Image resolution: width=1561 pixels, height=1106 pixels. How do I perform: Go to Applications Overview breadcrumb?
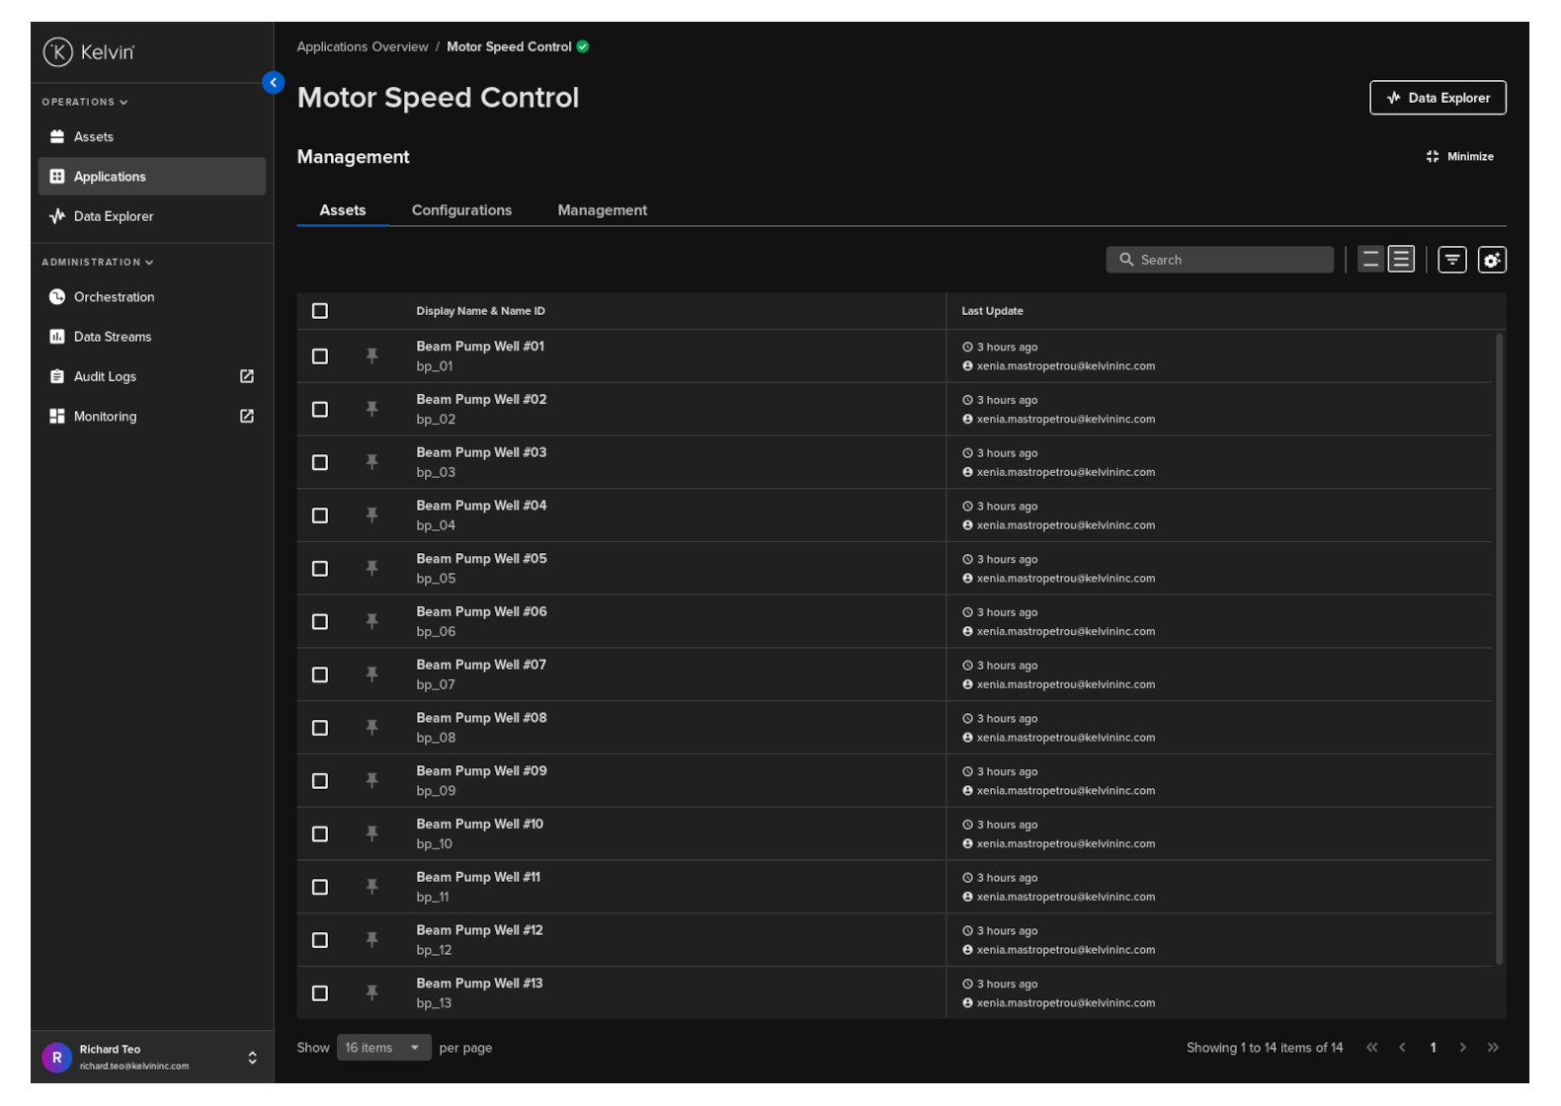[x=363, y=46]
